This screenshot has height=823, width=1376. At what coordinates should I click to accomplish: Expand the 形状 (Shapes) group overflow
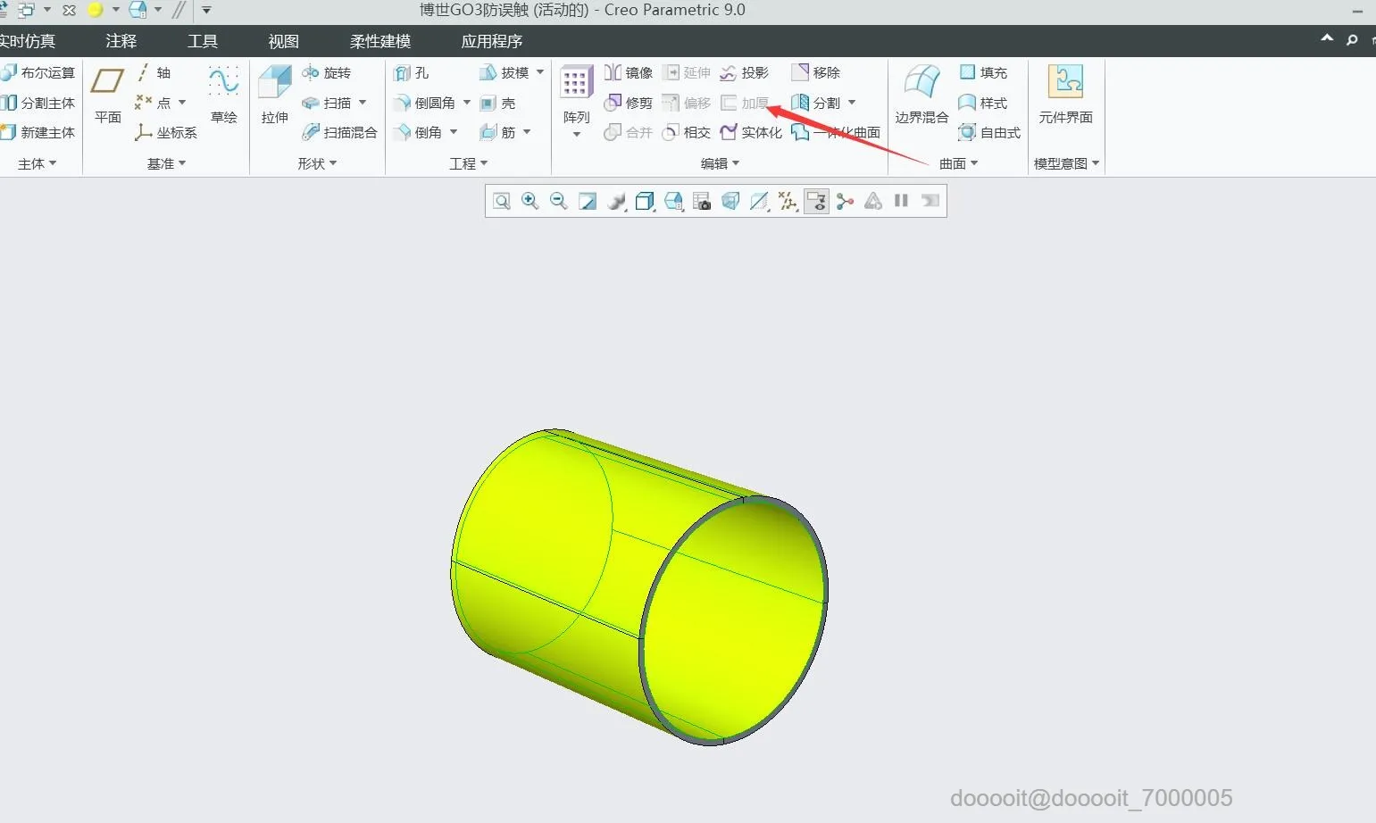tap(318, 163)
